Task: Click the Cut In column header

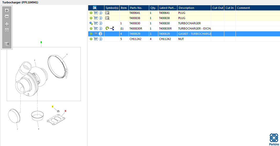Action: (x=230, y=8)
